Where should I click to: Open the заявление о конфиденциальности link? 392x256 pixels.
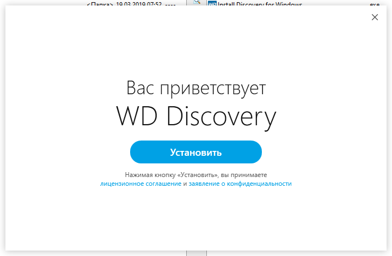[240, 184]
